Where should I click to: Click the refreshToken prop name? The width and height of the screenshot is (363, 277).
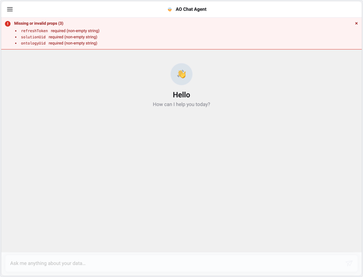(34, 31)
